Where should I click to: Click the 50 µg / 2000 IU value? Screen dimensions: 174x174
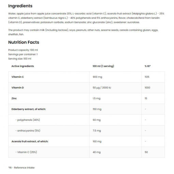coord(102,88)
